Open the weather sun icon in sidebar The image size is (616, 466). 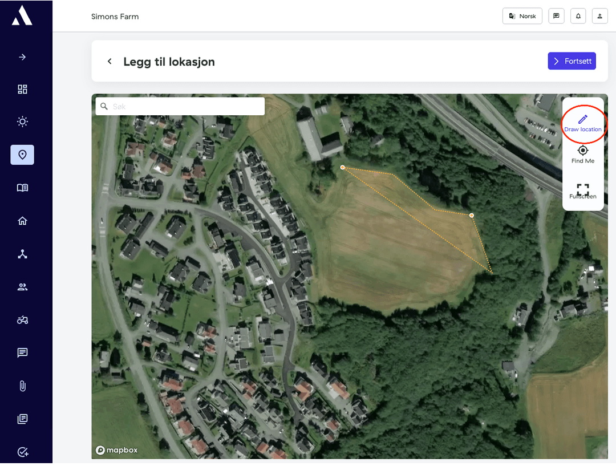pos(22,121)
